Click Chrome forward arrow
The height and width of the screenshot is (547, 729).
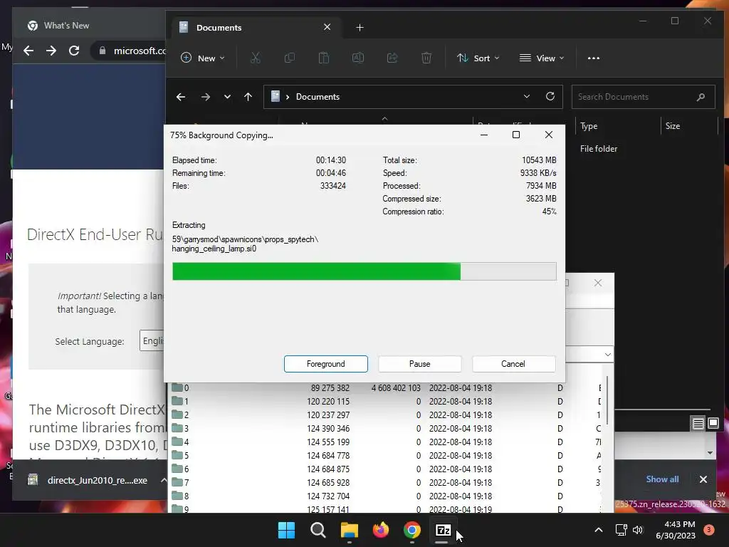coord(51,51)
